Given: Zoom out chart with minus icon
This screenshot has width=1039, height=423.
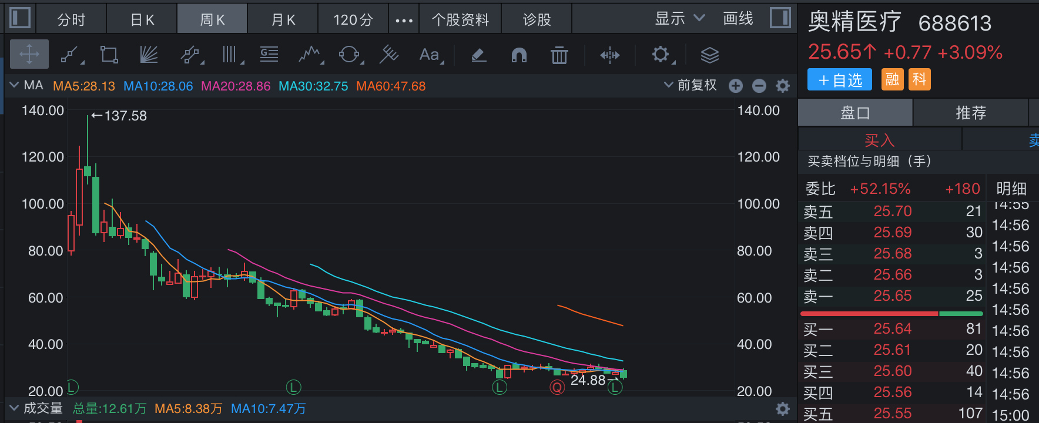Looking at the screenshot, I should (x=759, y=86).
